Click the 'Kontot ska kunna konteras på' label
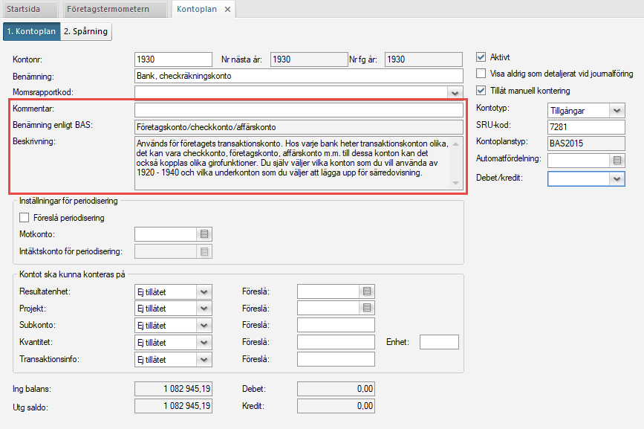 (x=72, y=274)
